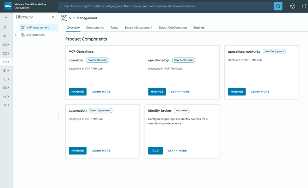Viewport: 308px width, 188px height.
Task: Open LEARN MORE for identity broker
Action: click(x=177, y=151)
